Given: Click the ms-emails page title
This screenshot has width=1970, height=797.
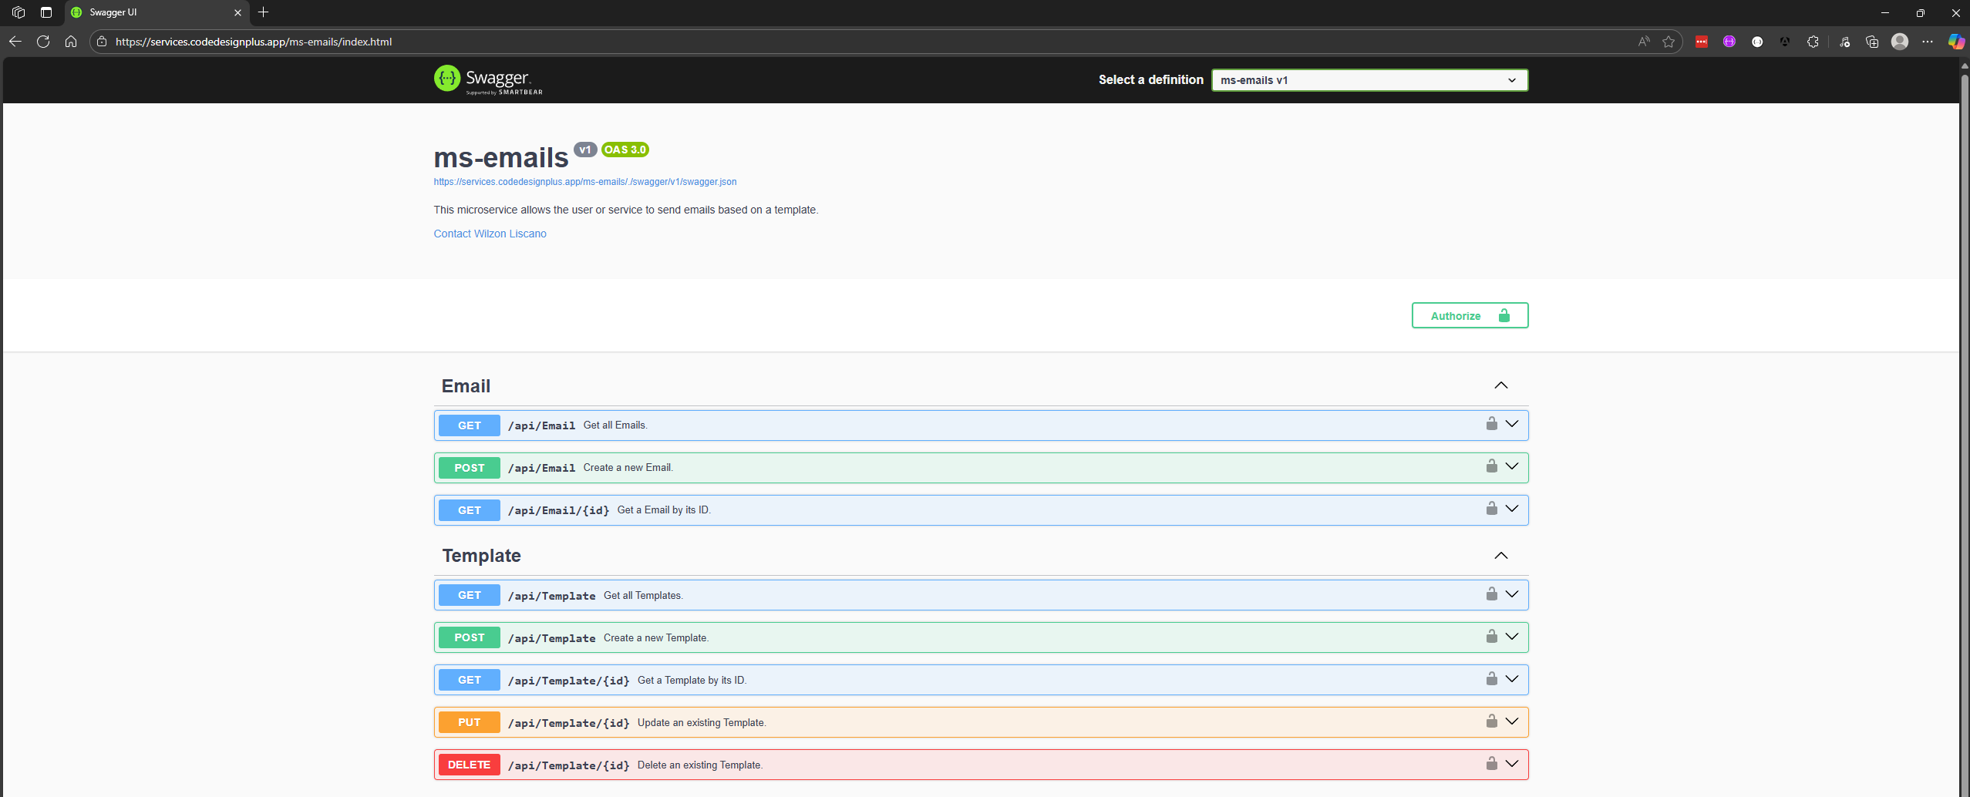Looking at the screenshot, I should point(500,157).
